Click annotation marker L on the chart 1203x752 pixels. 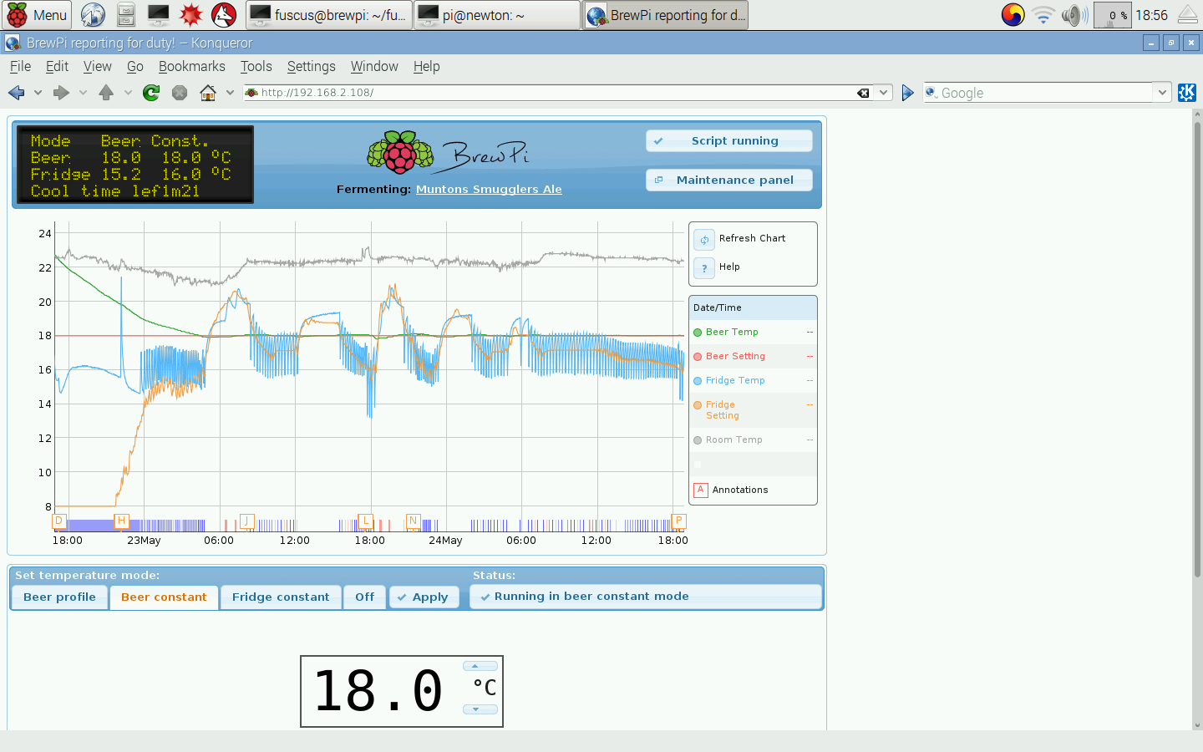(365, 521)
